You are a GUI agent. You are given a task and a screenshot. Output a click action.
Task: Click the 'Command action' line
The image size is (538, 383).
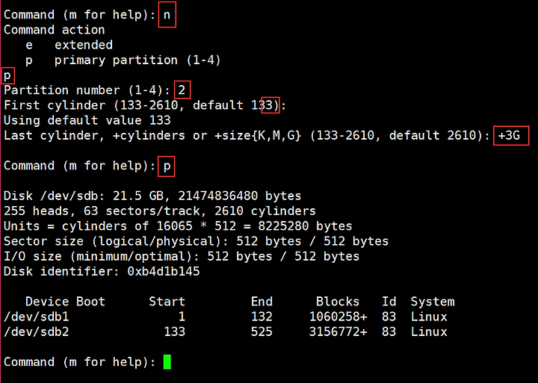55,30
